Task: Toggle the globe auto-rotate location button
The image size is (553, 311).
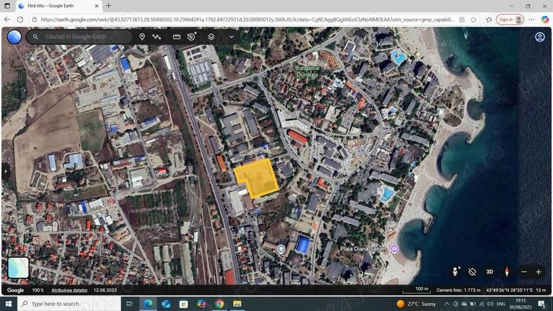Action: click(473, 272)
